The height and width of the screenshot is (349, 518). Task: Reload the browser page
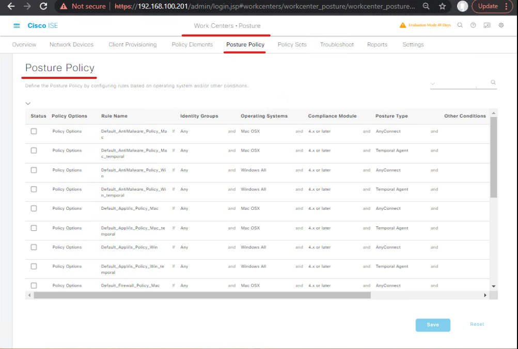[43, 6]
